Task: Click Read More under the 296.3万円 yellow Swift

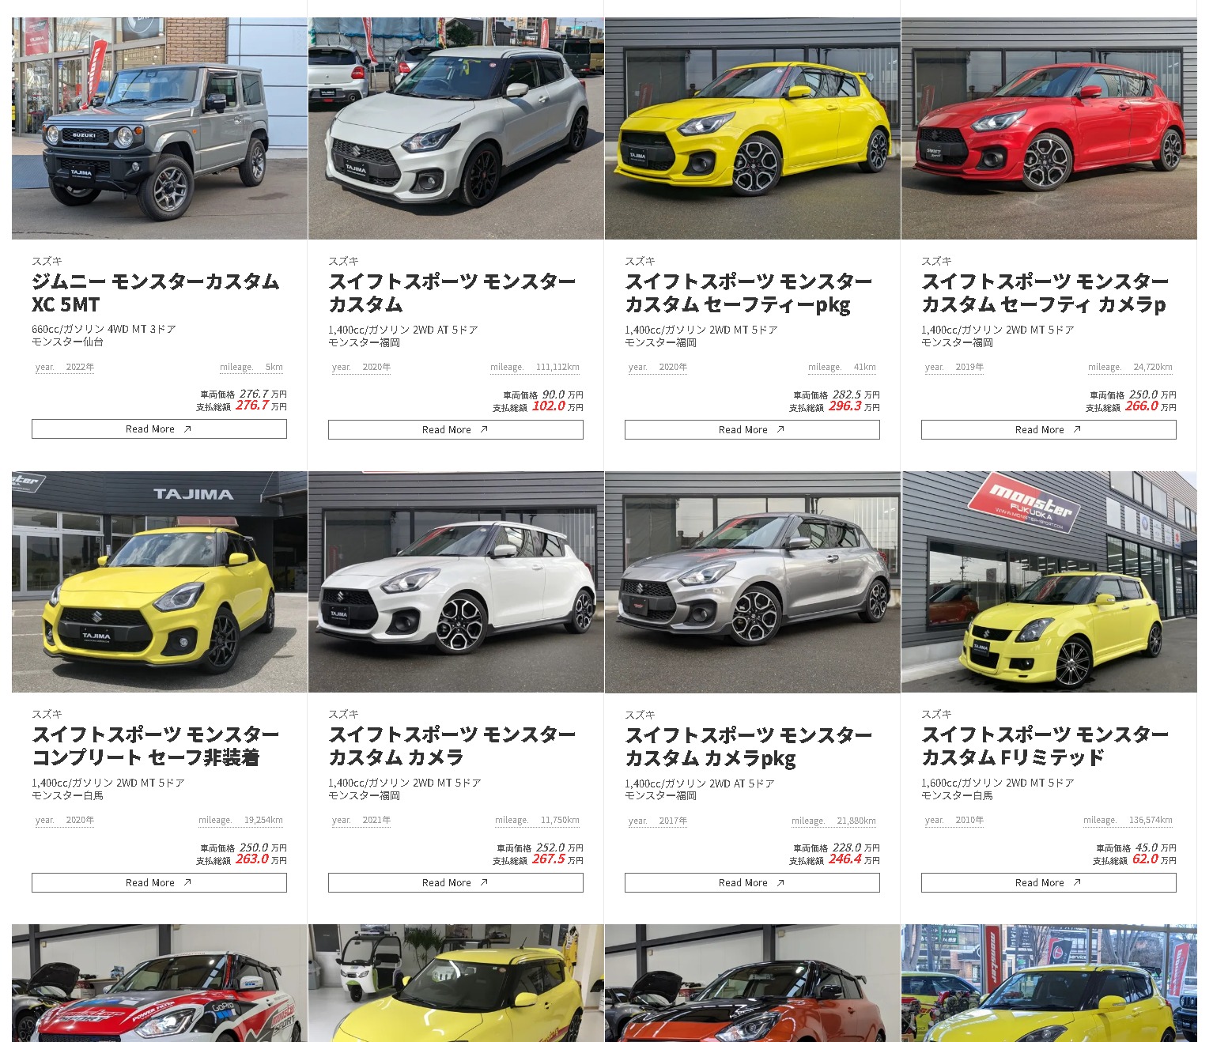Action: click(x=752, y=429)
